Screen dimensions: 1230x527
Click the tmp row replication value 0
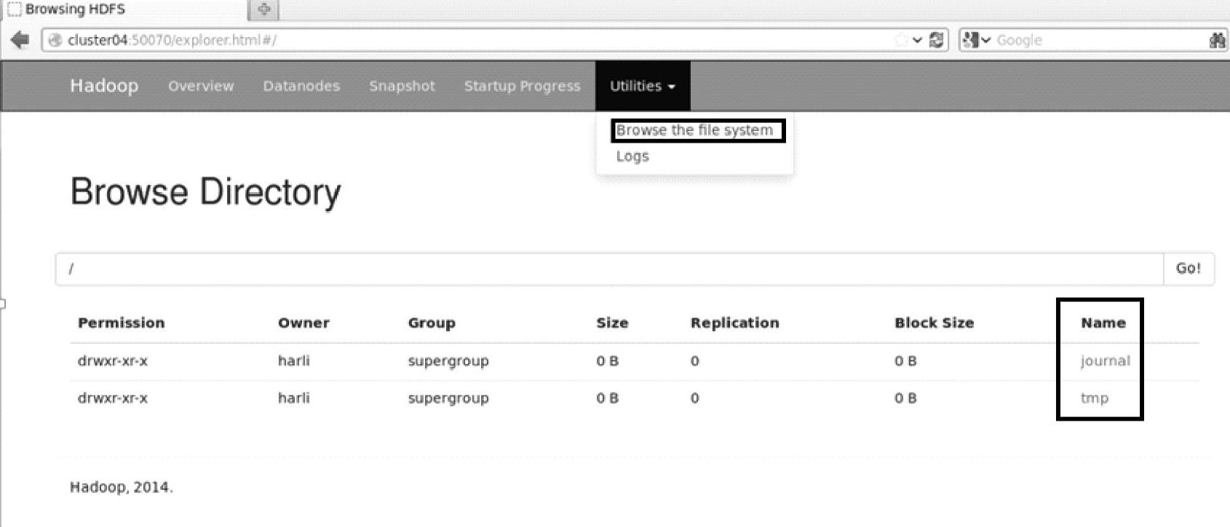(x=695, y=398)
